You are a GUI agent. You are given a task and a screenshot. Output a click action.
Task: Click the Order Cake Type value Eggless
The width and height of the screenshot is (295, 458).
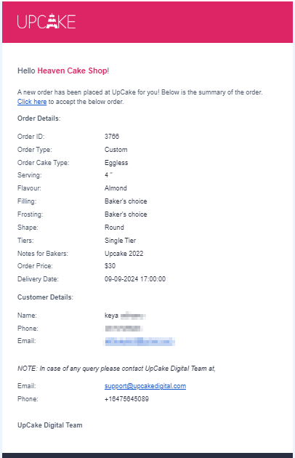(116, 163)
